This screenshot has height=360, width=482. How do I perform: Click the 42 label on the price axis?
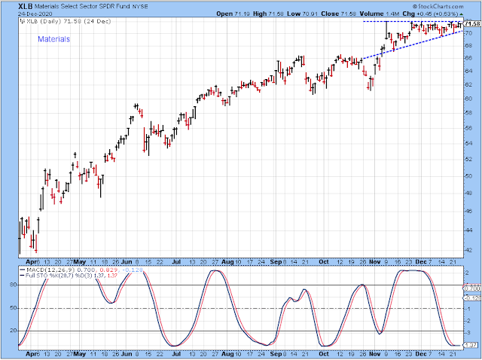click(x=468, y=250)
